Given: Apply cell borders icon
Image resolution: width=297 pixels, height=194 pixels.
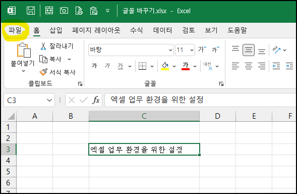Looking at the screenshot, I should (x=142, y=66).
